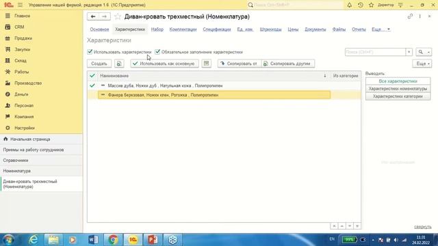Open CRM section in sidebar
This screenshot has width=438, height=246.
tap(19, 27)
